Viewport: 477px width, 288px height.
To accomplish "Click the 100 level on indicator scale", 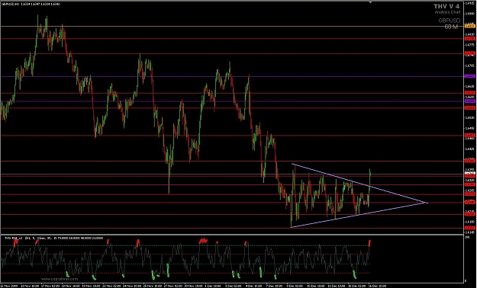I will coord(467,237).
